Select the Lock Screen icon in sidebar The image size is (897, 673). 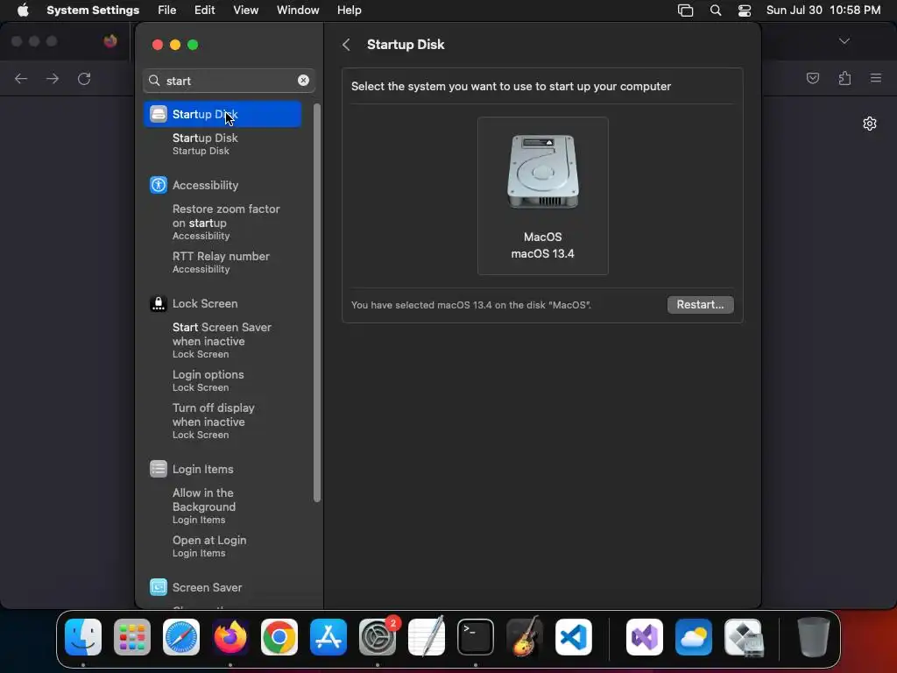pos(159,303)
